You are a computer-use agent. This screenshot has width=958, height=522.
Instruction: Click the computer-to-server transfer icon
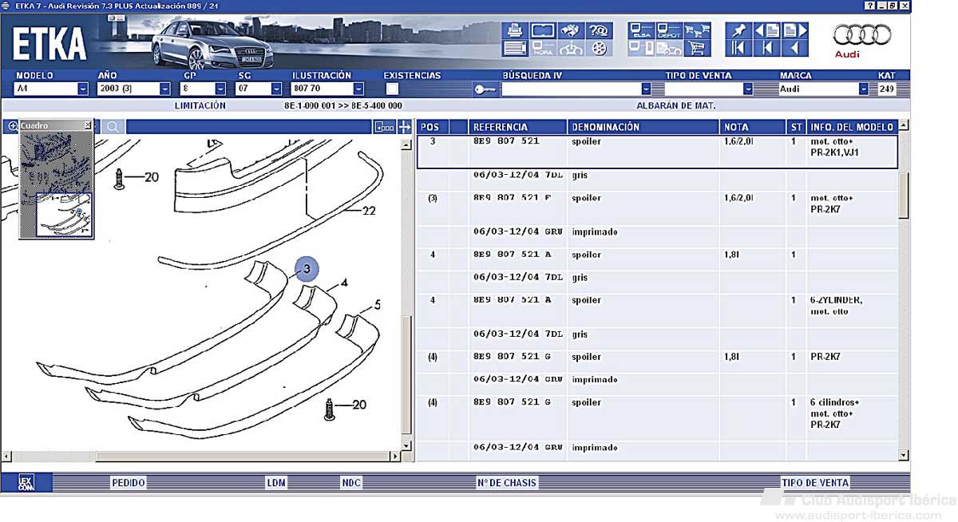click(641, 49)
